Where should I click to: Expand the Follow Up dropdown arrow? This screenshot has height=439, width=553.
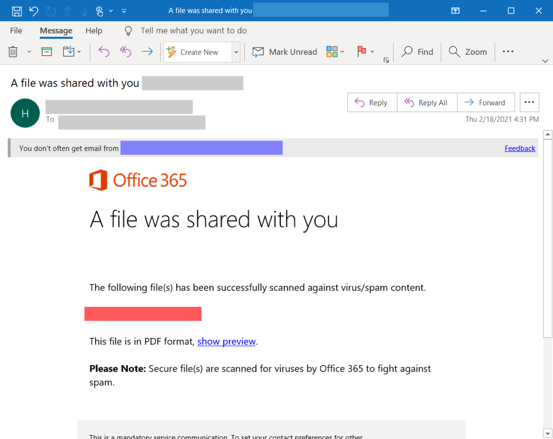pos(372,52)
